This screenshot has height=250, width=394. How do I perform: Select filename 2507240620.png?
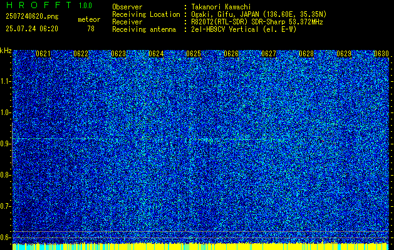tap(32, 17)
